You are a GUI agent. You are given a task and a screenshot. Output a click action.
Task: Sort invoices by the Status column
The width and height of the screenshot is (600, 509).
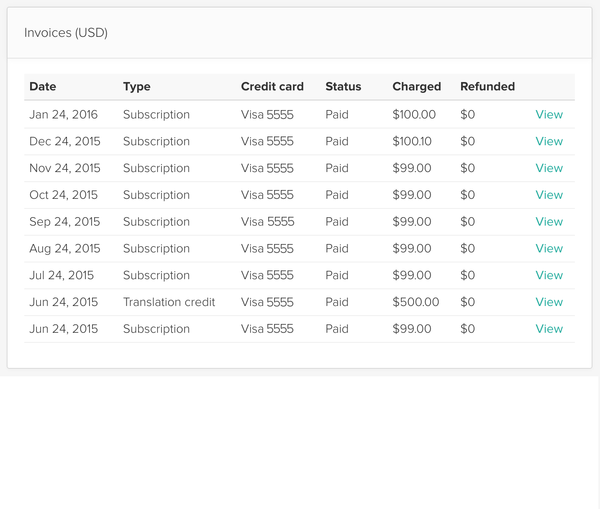point(343,87)
